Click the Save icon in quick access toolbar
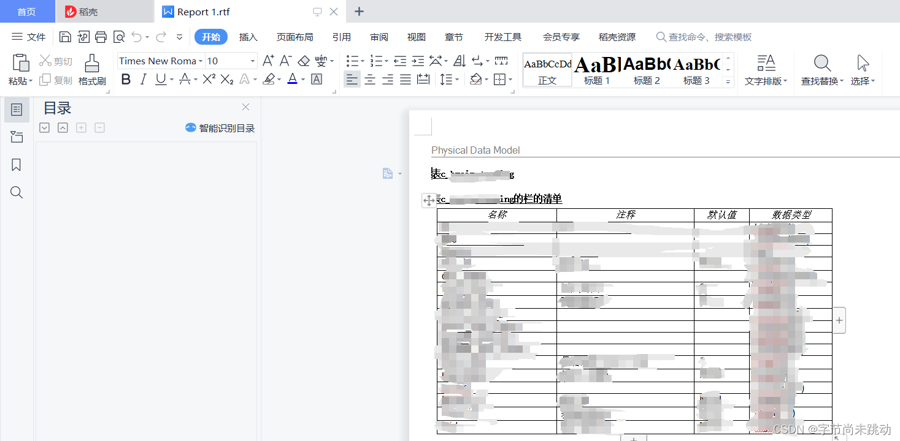 [x=65, y=37]
